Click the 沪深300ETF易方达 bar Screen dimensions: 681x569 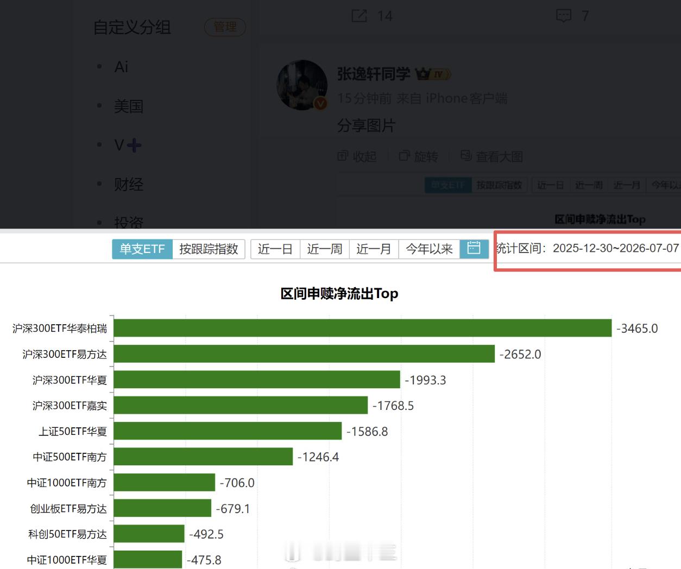pos(305,354)
